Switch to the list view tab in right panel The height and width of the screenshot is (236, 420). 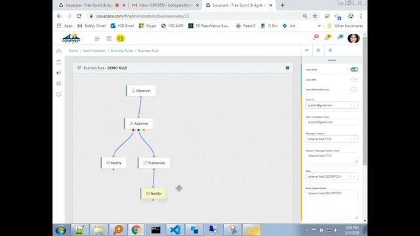pos(306,50)
